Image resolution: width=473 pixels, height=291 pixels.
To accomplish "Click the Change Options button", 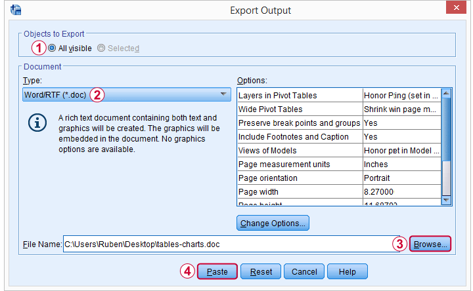I will click(273, 223).
